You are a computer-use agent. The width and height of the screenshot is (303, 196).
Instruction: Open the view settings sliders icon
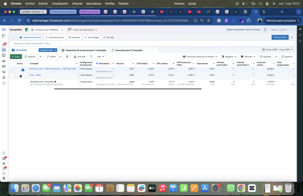tap(292, 37)
